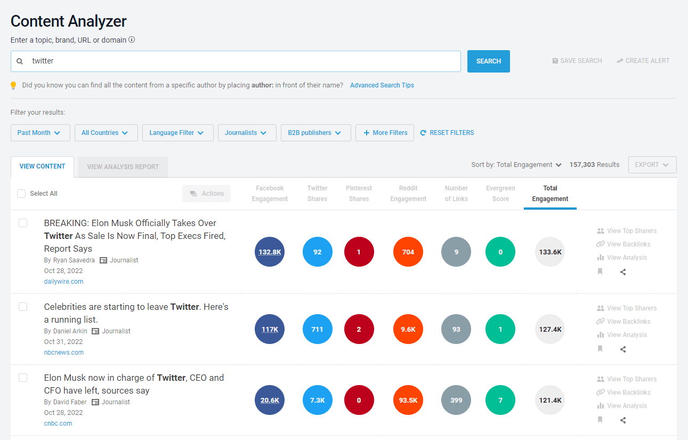Image resolution: width=688 pixels, height=440 pixels.
Task: Select the CEO and CFO have left article checkbox
Action: 23,378
